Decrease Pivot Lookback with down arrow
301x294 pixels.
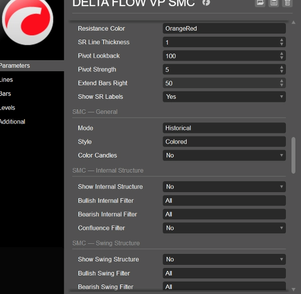coord(281,58)
